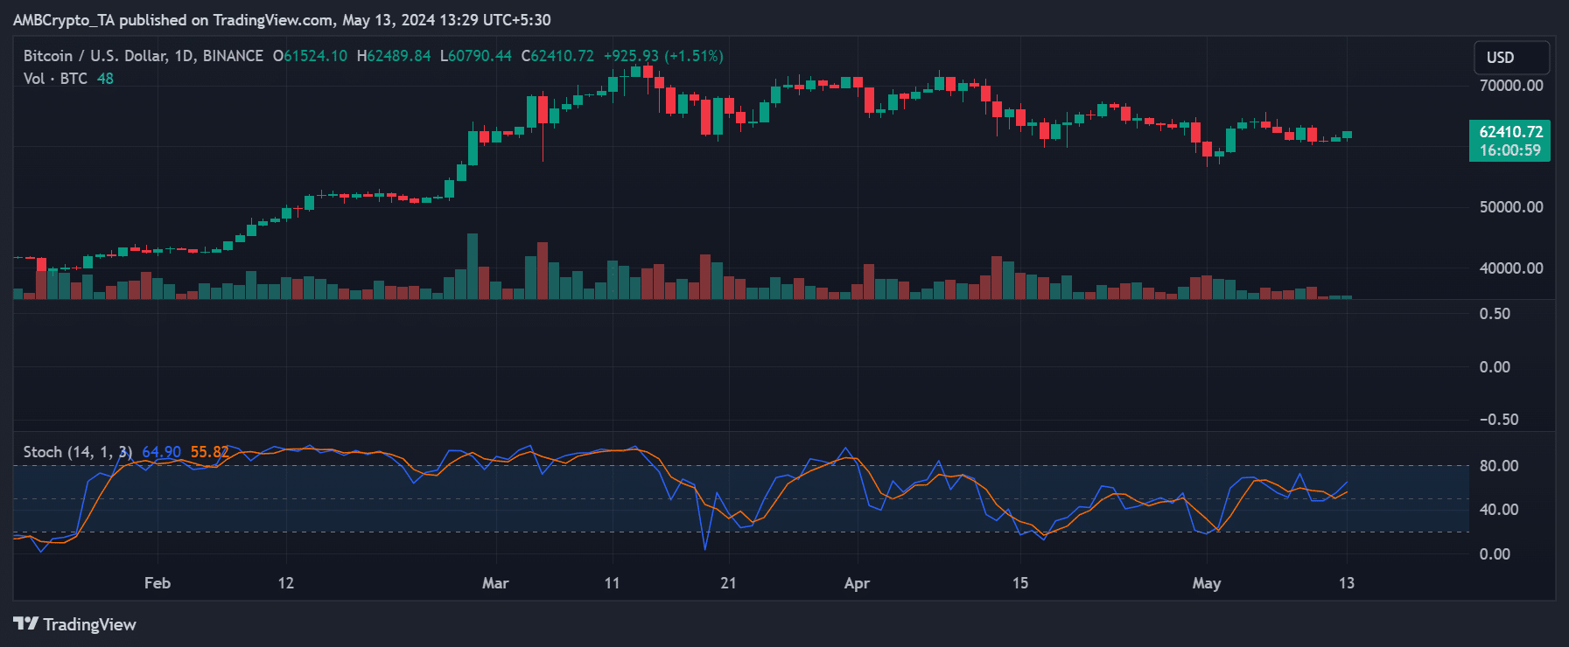Viewport: 1569px width, 647px height.
Task: Click the change value +925.93 (+1.51%)
Action: (x=663, y=56)
